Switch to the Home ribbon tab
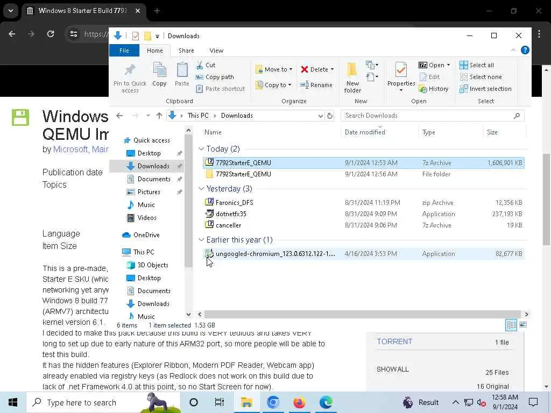The height and width of the screenshot is (413, 551). pyautogui.click(x=154, y=51)
